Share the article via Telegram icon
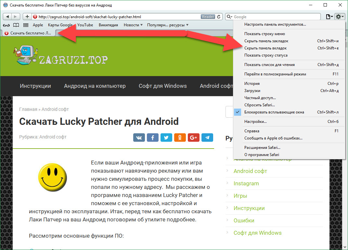The width and height of the screenshot is (348, 250). (207, 138)
